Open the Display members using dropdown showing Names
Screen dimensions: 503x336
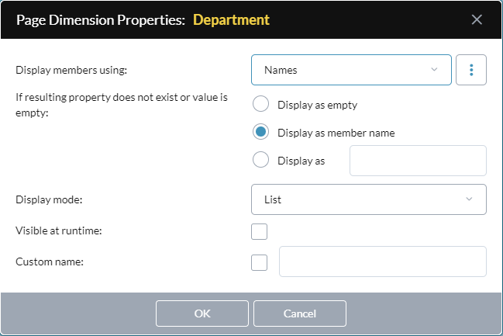tap(351, 70)
